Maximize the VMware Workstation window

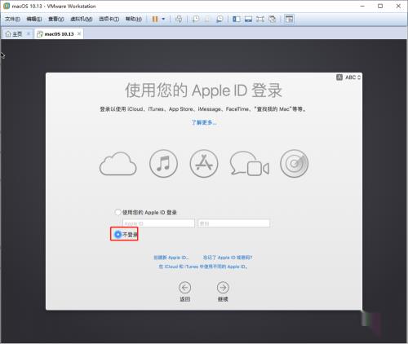tap(380, 6)
